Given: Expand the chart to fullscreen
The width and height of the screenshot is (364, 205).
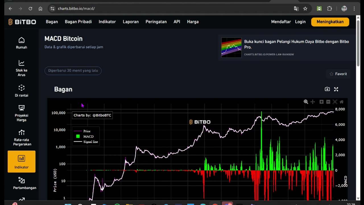Looking at the screenshot, I should point(336,89).
